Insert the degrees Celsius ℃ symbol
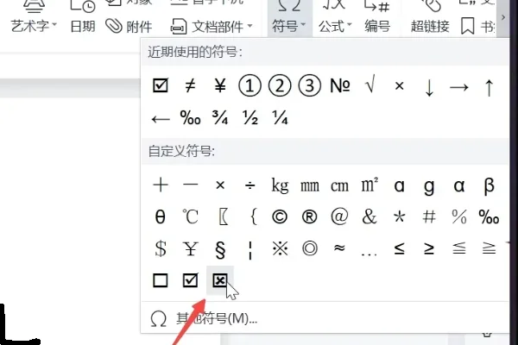The height and width of the screenshot is (345, 518). pos(190,216)
